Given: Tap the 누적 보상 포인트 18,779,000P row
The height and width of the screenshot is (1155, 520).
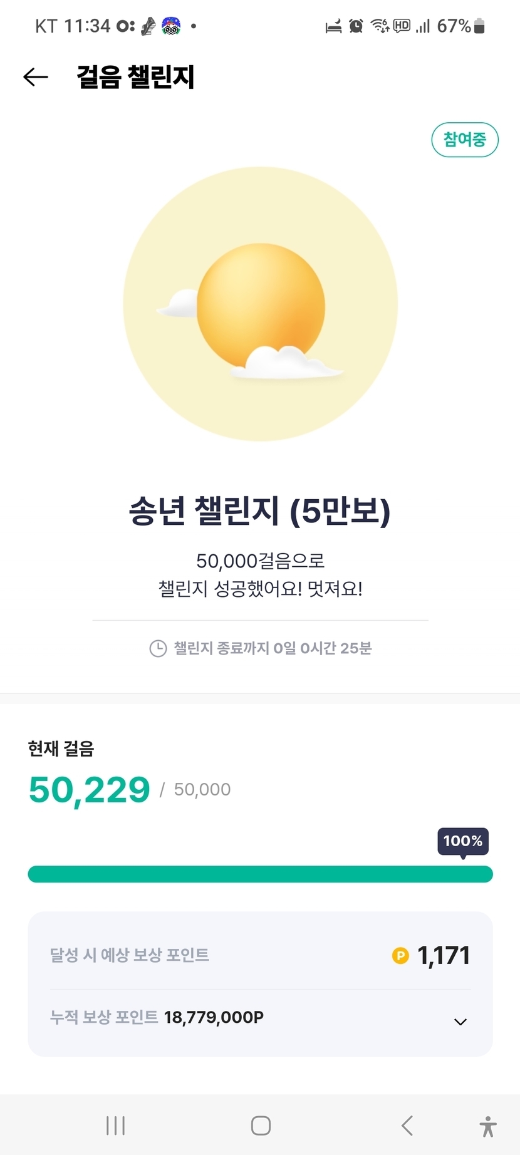Looking at the screenshot, I should 157,1017.
